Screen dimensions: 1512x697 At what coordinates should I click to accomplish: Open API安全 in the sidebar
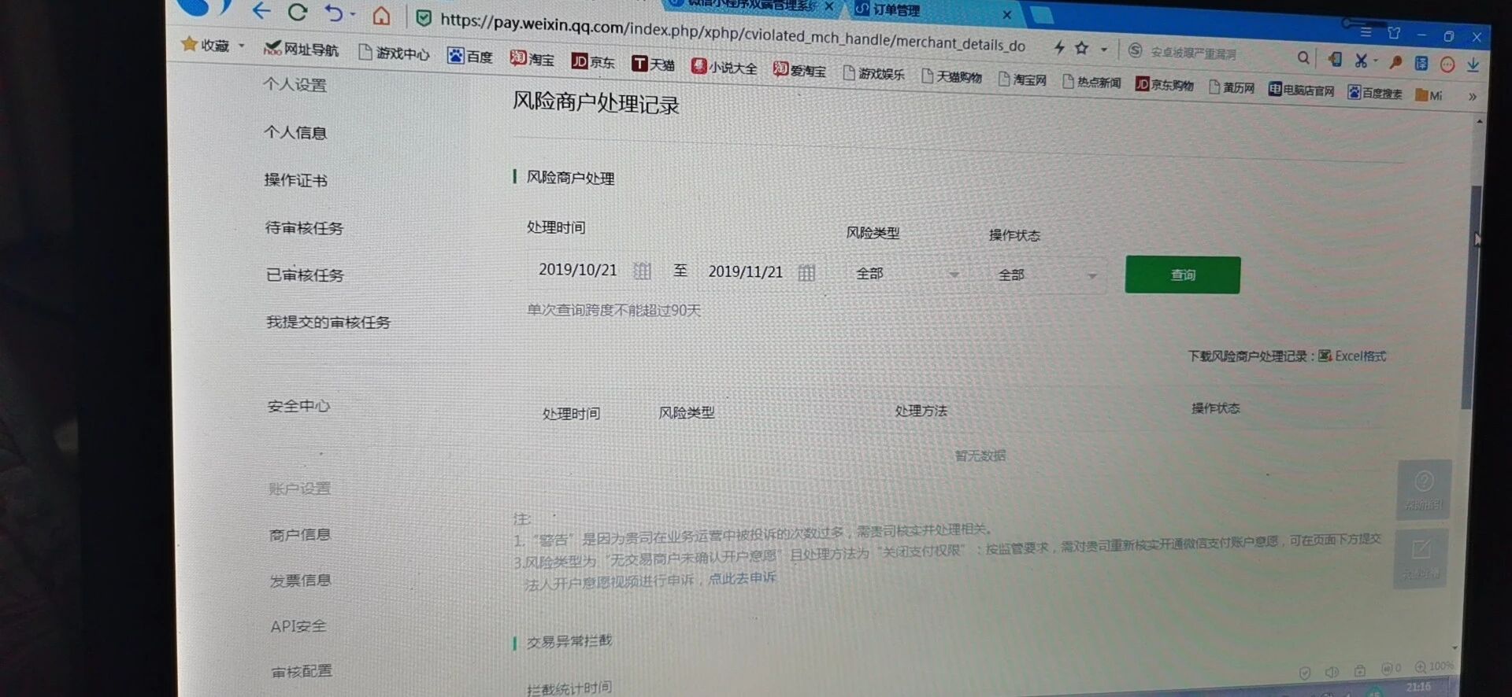[x=298, y=626]
